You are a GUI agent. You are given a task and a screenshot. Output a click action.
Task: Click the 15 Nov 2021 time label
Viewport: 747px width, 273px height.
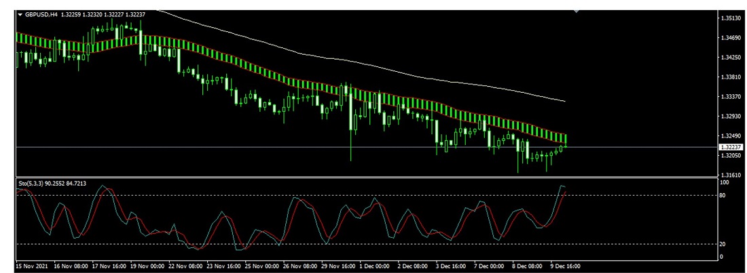coord(32,266)
